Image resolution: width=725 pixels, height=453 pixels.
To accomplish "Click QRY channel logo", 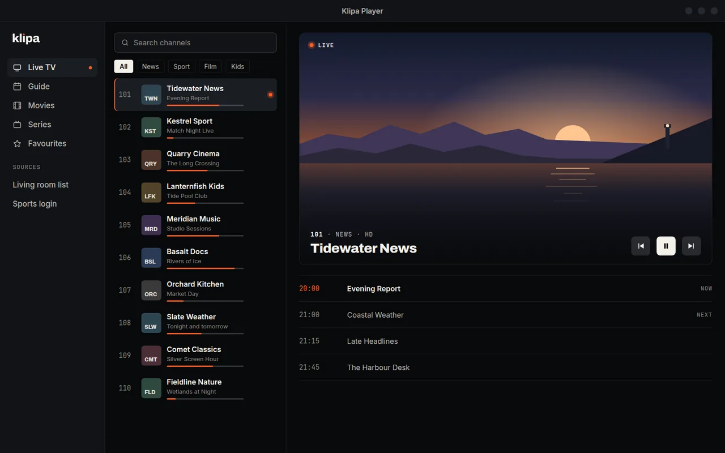I will pyautogui.click(x=151, y=160).
